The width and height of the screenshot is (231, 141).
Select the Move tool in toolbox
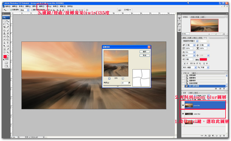pyautogui.click(x=8, y=21)
